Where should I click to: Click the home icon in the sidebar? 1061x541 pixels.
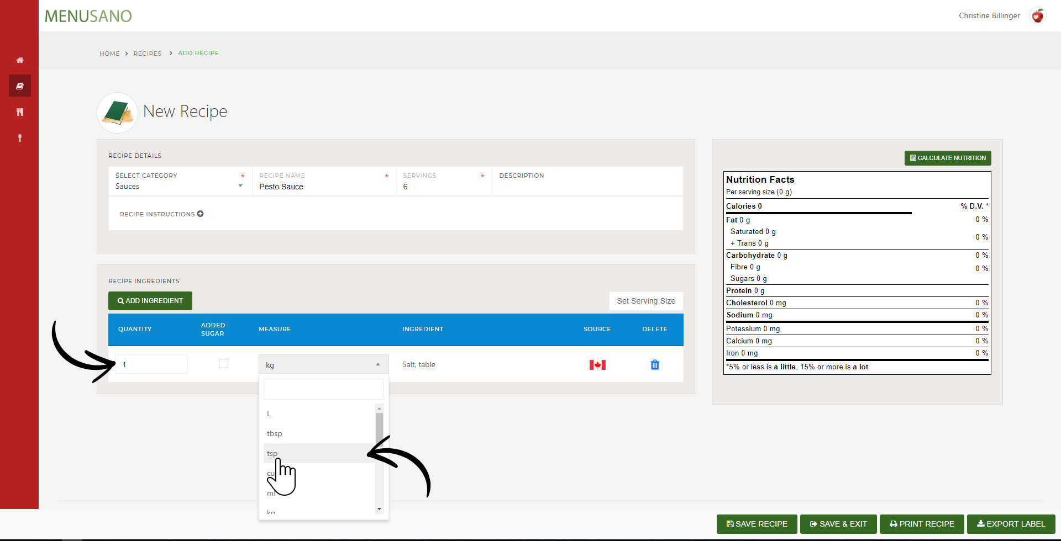tap(20, 60)
